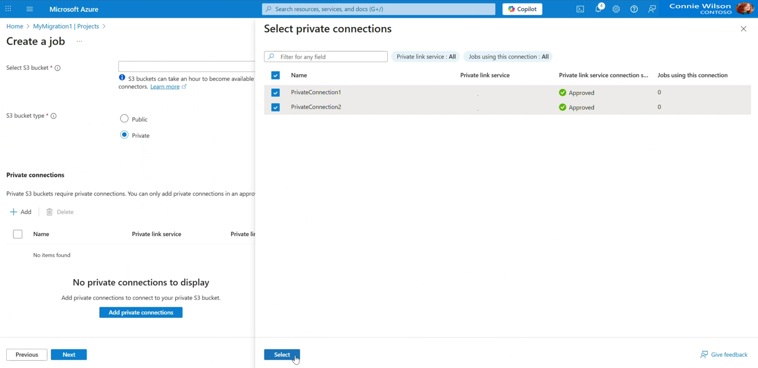Open Jobs using this connection filter pill
The height and width of the screenshot is (368, 758).
click(x=508, y=56)
